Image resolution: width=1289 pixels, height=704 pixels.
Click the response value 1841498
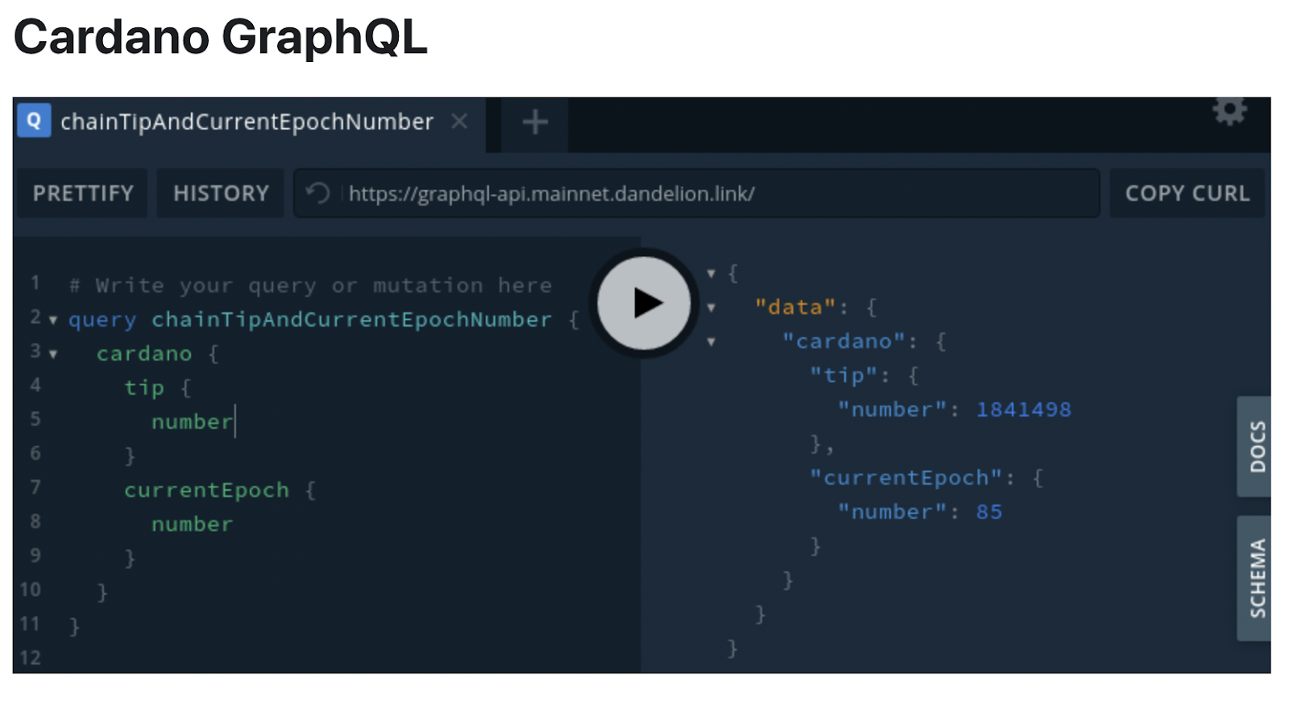click(x=1024, y=410)
